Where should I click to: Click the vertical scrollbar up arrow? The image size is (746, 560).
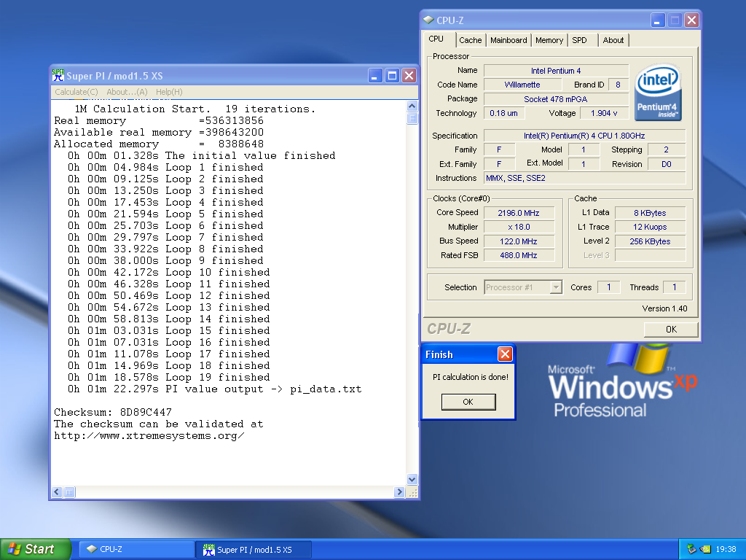(412, 106)
